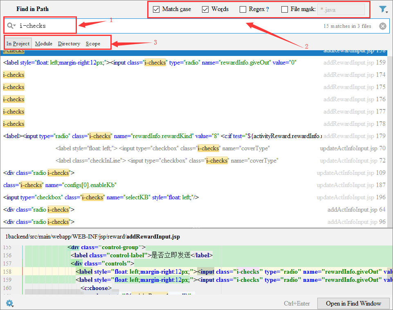The image size is (393, 310).
Task: Click the highlighted top result line 158
Action: click(x=194, y=53)
